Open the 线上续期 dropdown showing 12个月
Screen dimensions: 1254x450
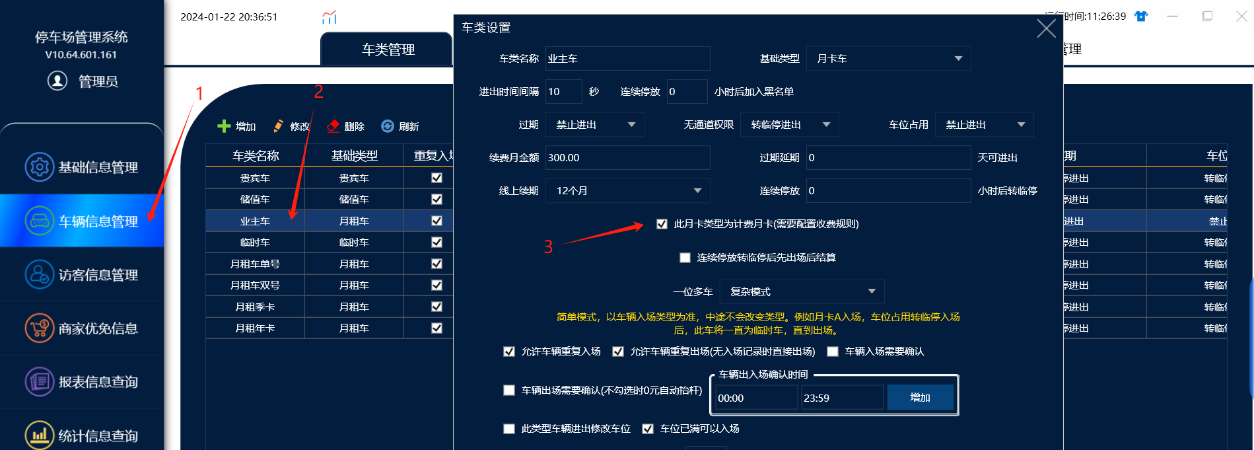tap(627, 191)
